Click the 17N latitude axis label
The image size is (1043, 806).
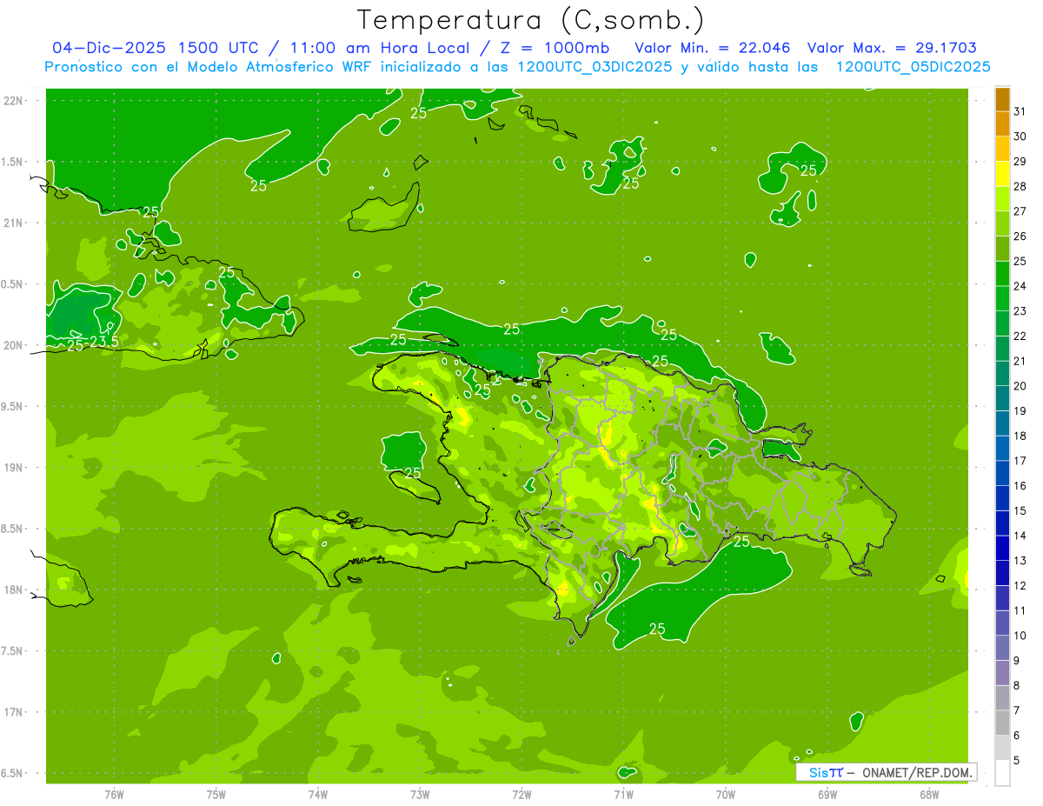pyautogui.click(x=13, y=712)
